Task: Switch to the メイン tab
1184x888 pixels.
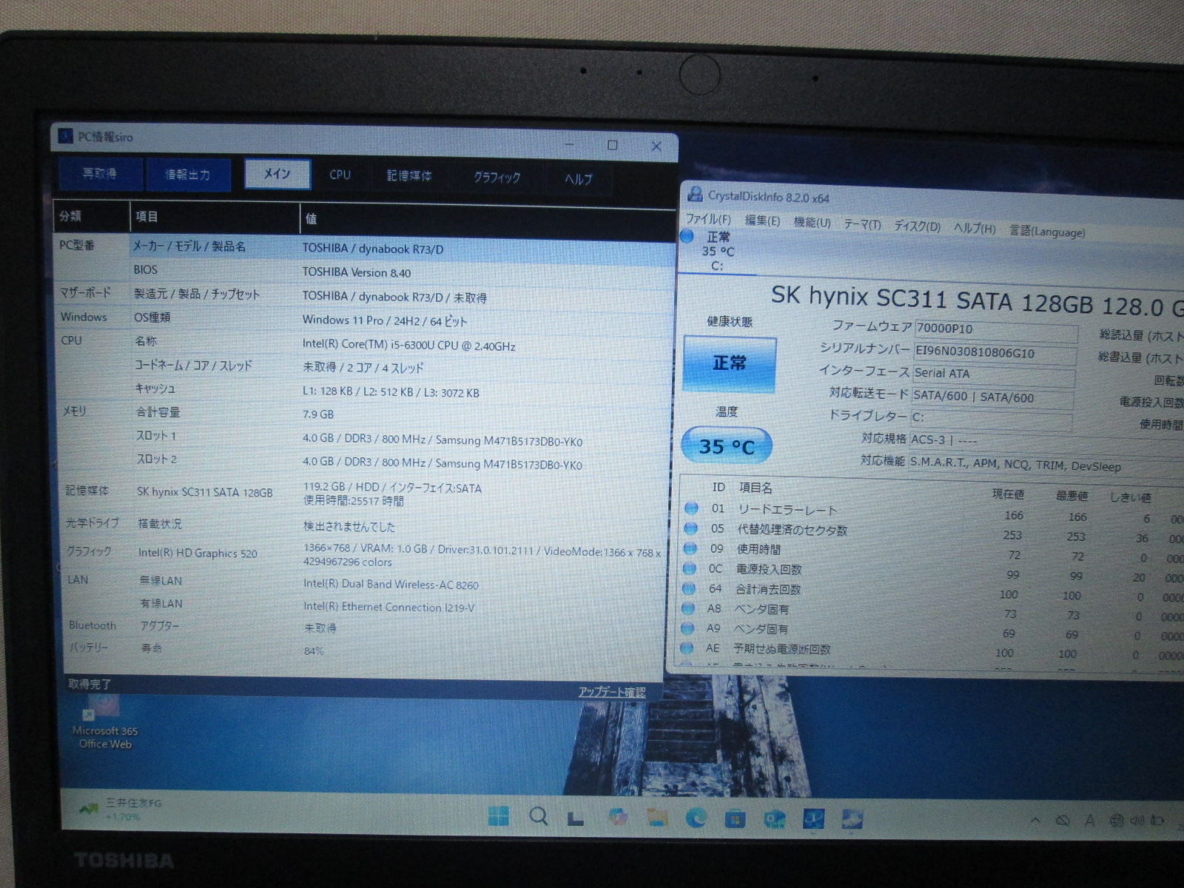Action: 277,175
